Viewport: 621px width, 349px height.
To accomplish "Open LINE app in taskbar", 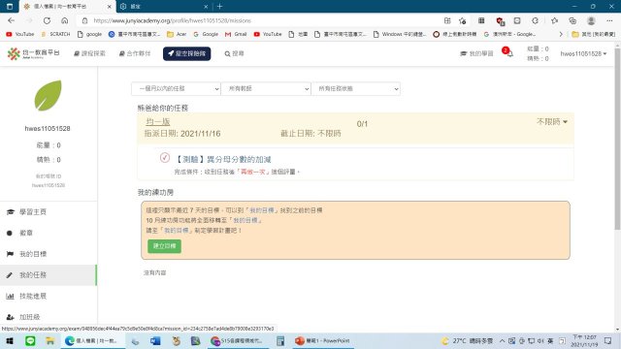I will (x=30, y=340).
